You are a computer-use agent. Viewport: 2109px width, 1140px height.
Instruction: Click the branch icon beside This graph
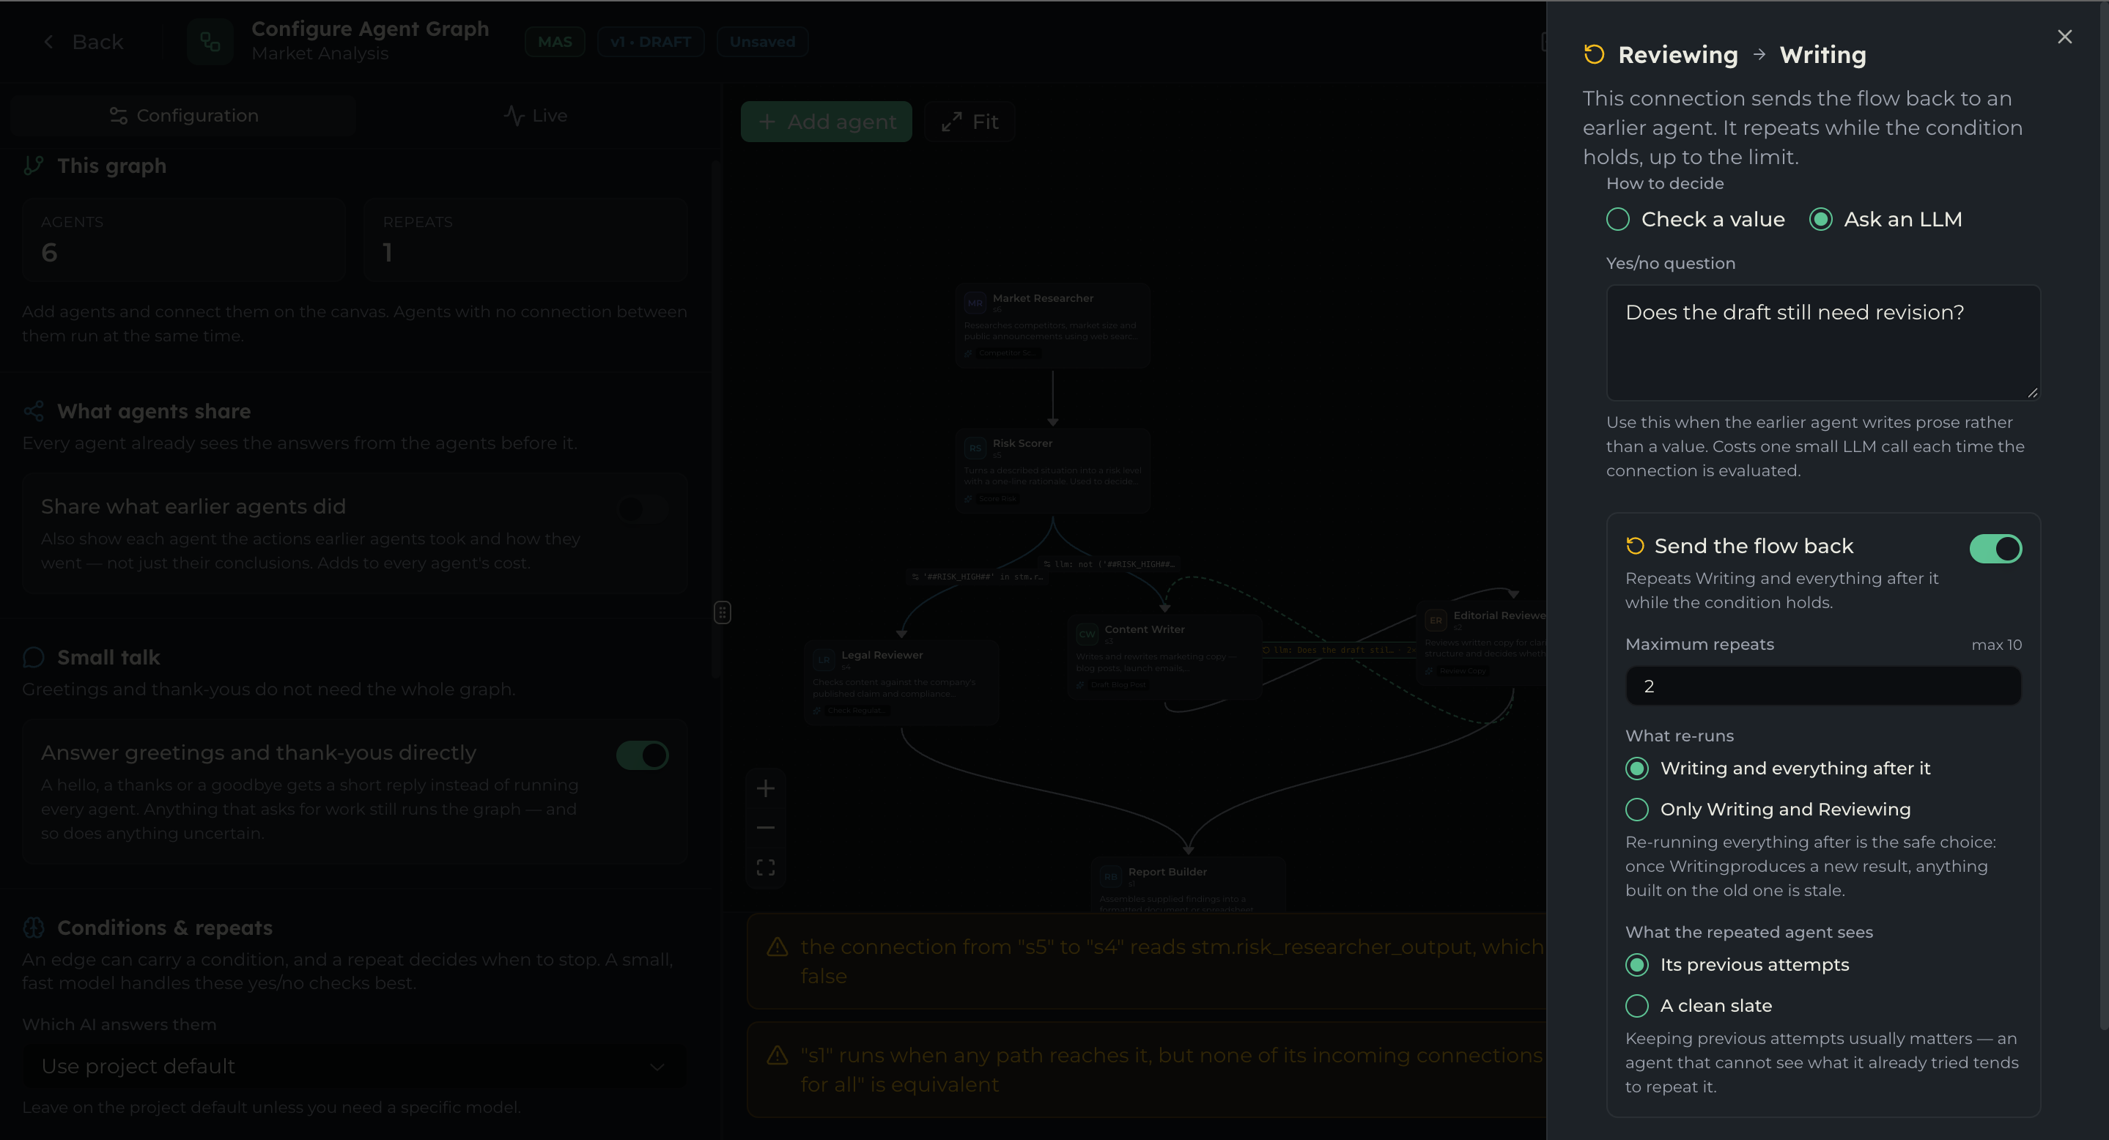tap(34, 166)
